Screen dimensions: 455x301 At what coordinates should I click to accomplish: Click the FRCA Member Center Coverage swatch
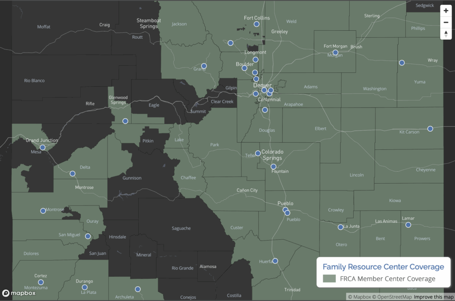[x=329, y=279]
